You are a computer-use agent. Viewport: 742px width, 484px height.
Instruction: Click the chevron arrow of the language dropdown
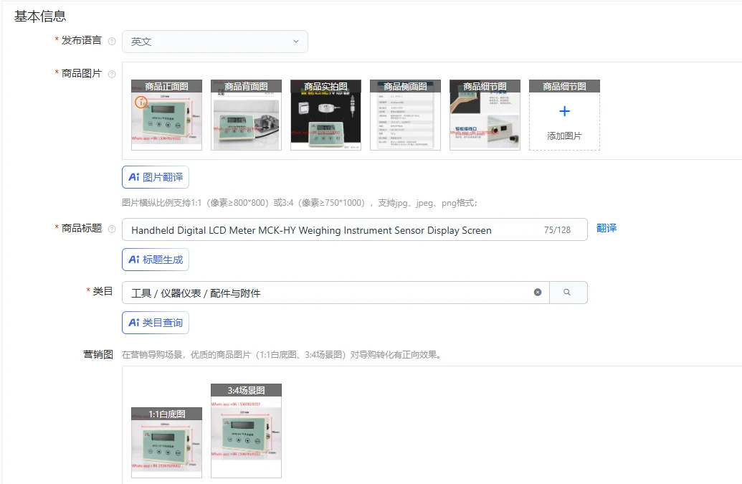pos(296,41)
